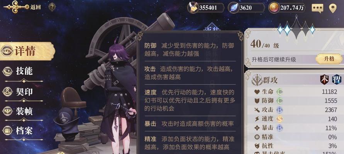Click the star rank diamonds above level
Image resolution: width=344 pixels, height=154 pixels.
[x=297, y=29]
